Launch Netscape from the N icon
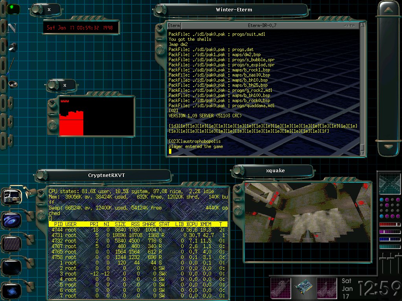402x301 pixels. point(12,28)
